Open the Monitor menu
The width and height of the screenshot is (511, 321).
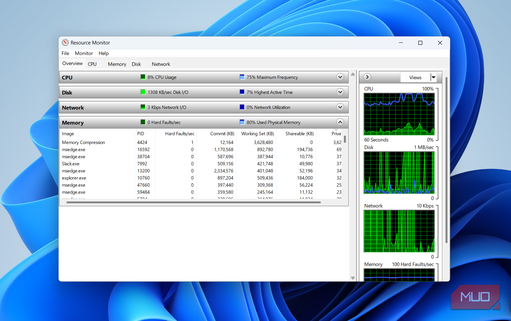84,53
